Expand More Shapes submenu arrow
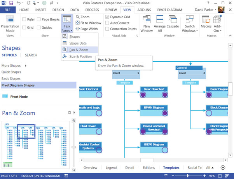The image size is (234, 179). (x=26, y=66)
